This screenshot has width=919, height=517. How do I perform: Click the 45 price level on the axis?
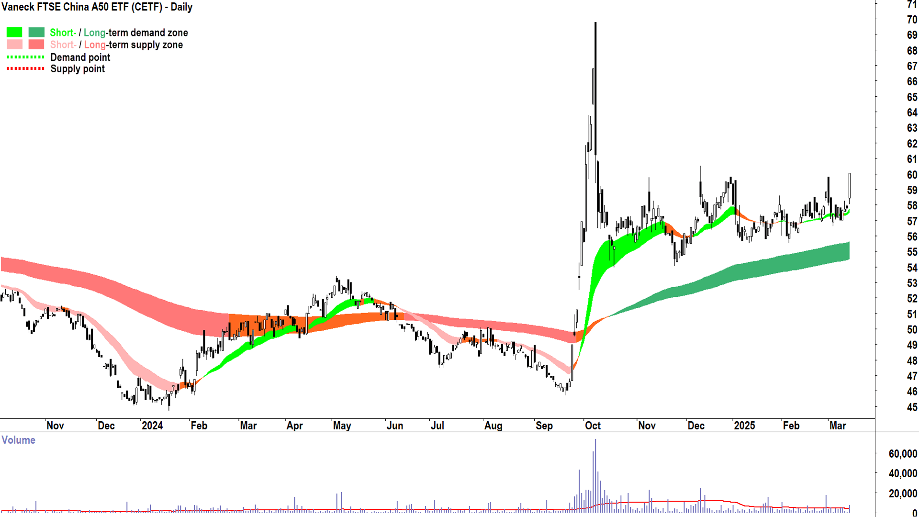(912, 407)
